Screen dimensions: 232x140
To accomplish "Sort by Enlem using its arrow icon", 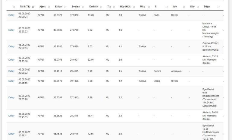I will tap(65, 7).
